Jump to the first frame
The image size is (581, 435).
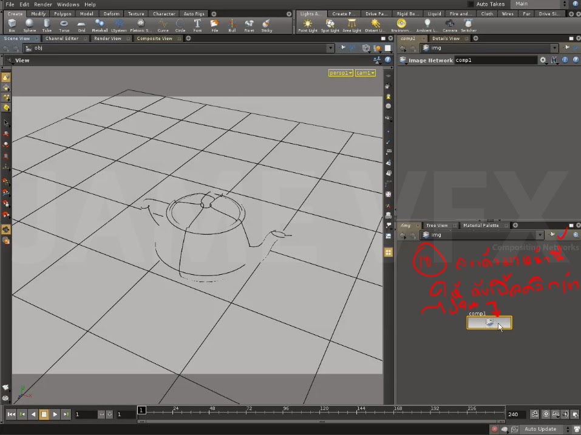[x=11, y=414]
